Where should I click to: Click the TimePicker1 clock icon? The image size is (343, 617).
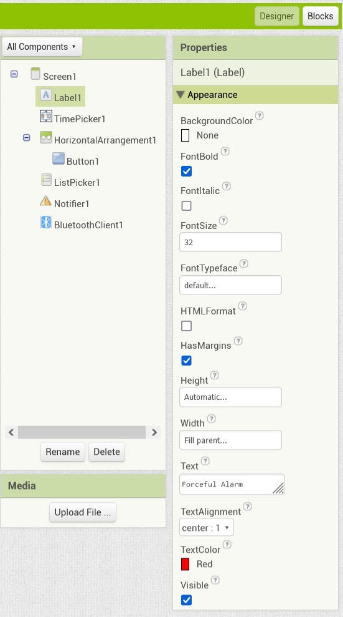coord(46,116)
